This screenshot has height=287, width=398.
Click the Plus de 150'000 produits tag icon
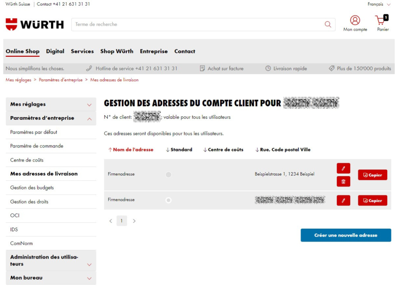pos(331,68)
